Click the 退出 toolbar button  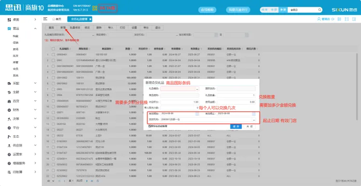click(158, 27)
